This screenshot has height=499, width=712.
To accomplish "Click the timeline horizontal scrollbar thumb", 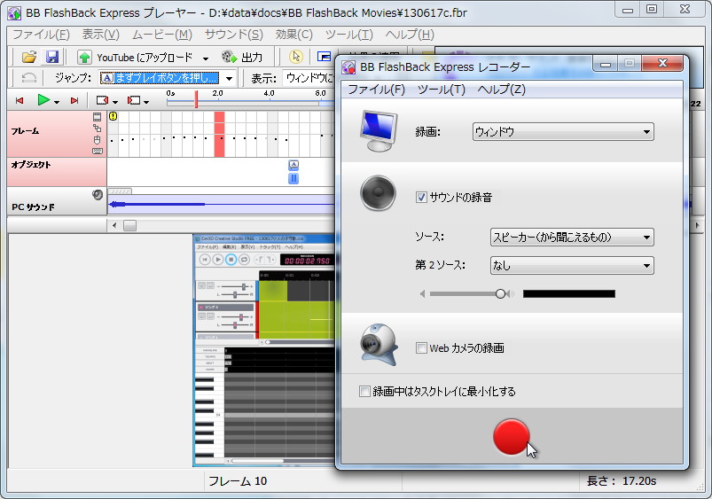I will click(129, 225).
